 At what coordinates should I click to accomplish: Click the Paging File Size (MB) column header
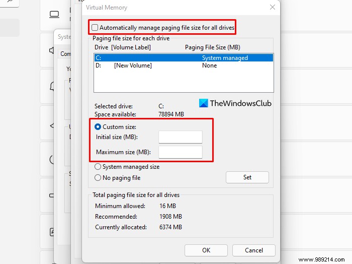[212, 47]
